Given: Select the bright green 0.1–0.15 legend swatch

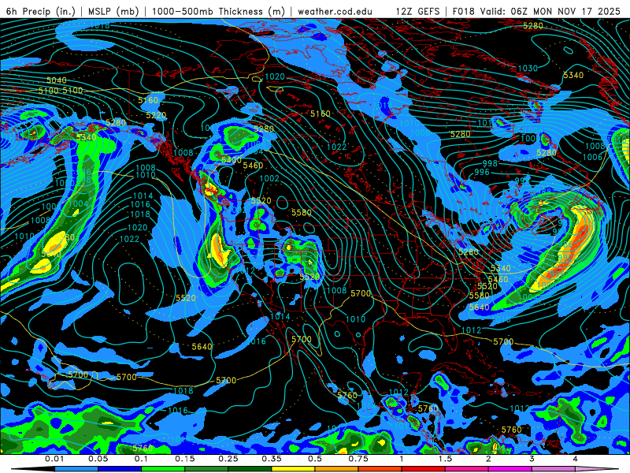Looking at the screenshot, I should [163, 469].
